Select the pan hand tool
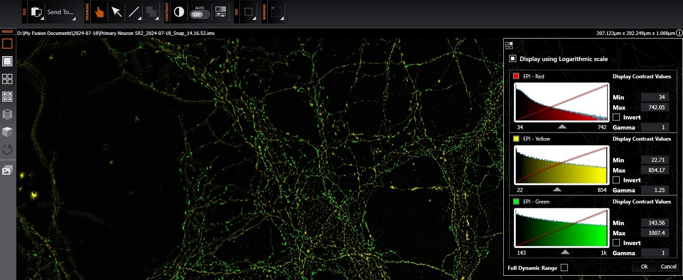 click(x=100, y=12)
